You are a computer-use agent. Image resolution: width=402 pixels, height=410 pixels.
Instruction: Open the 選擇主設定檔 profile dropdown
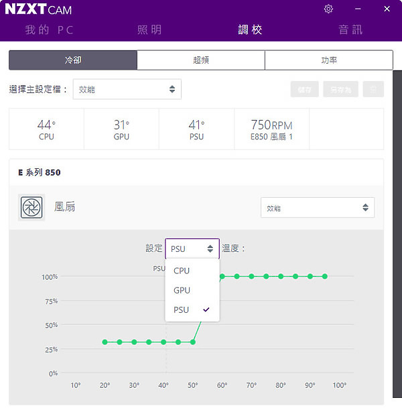pos(127,89)
